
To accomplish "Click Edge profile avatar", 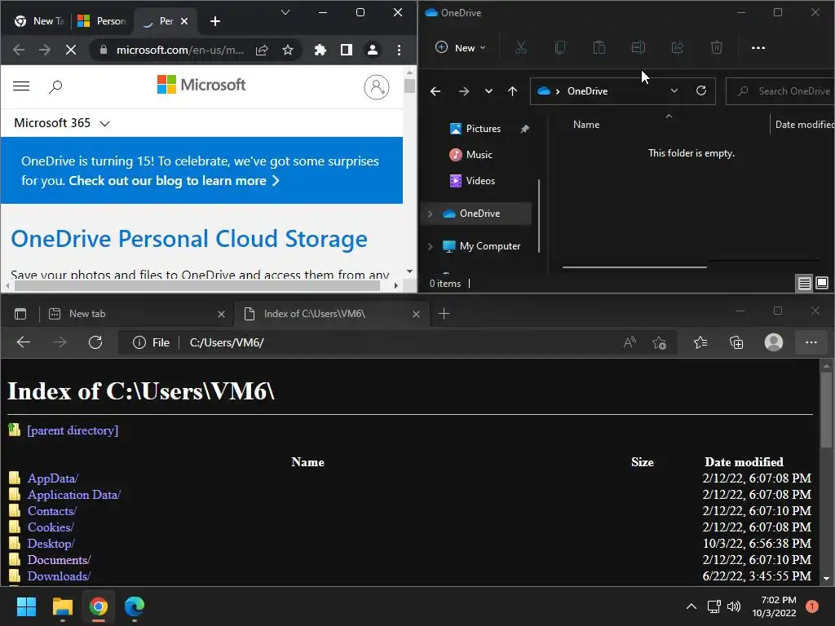I will [773, 342].
